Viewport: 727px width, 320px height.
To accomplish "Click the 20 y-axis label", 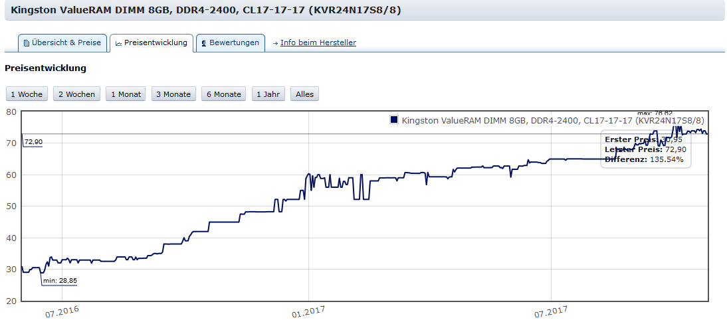I will click(x=11, y=301).
